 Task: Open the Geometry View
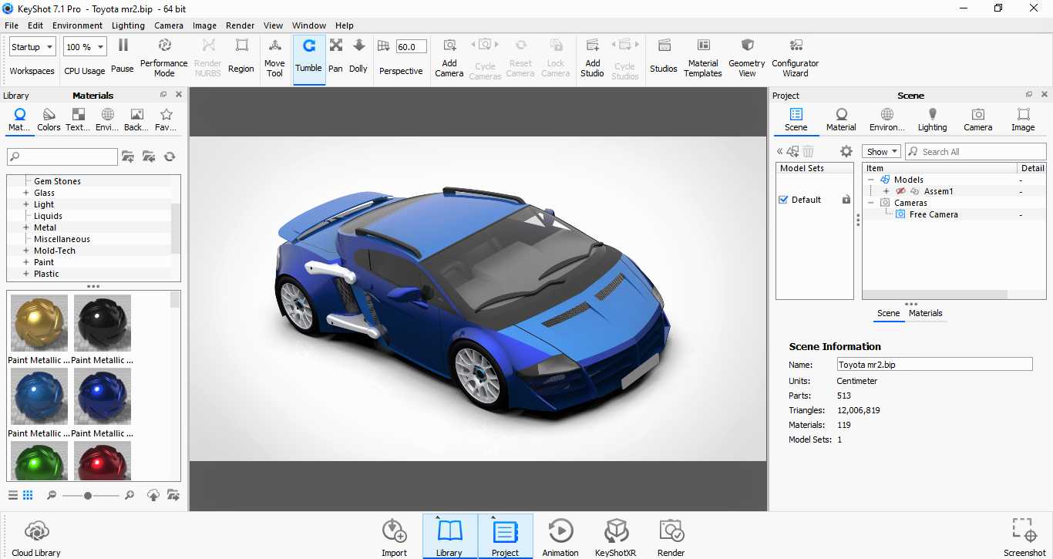747,57
